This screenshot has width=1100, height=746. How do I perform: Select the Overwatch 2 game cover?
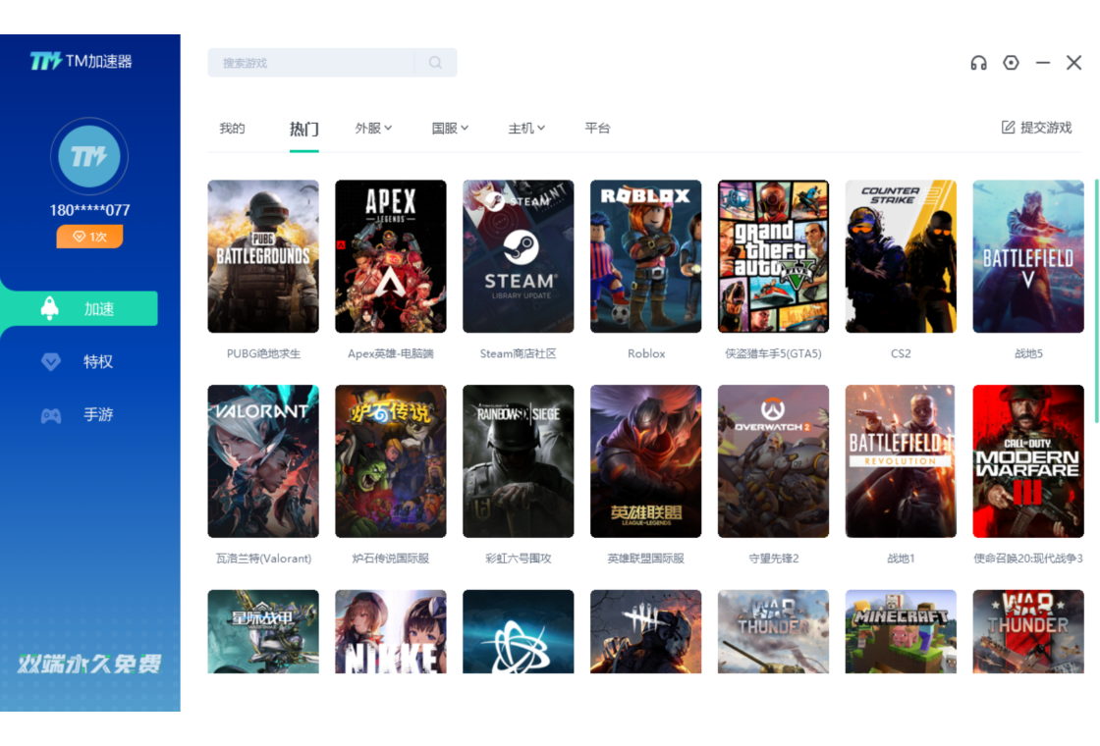point(773,461)
